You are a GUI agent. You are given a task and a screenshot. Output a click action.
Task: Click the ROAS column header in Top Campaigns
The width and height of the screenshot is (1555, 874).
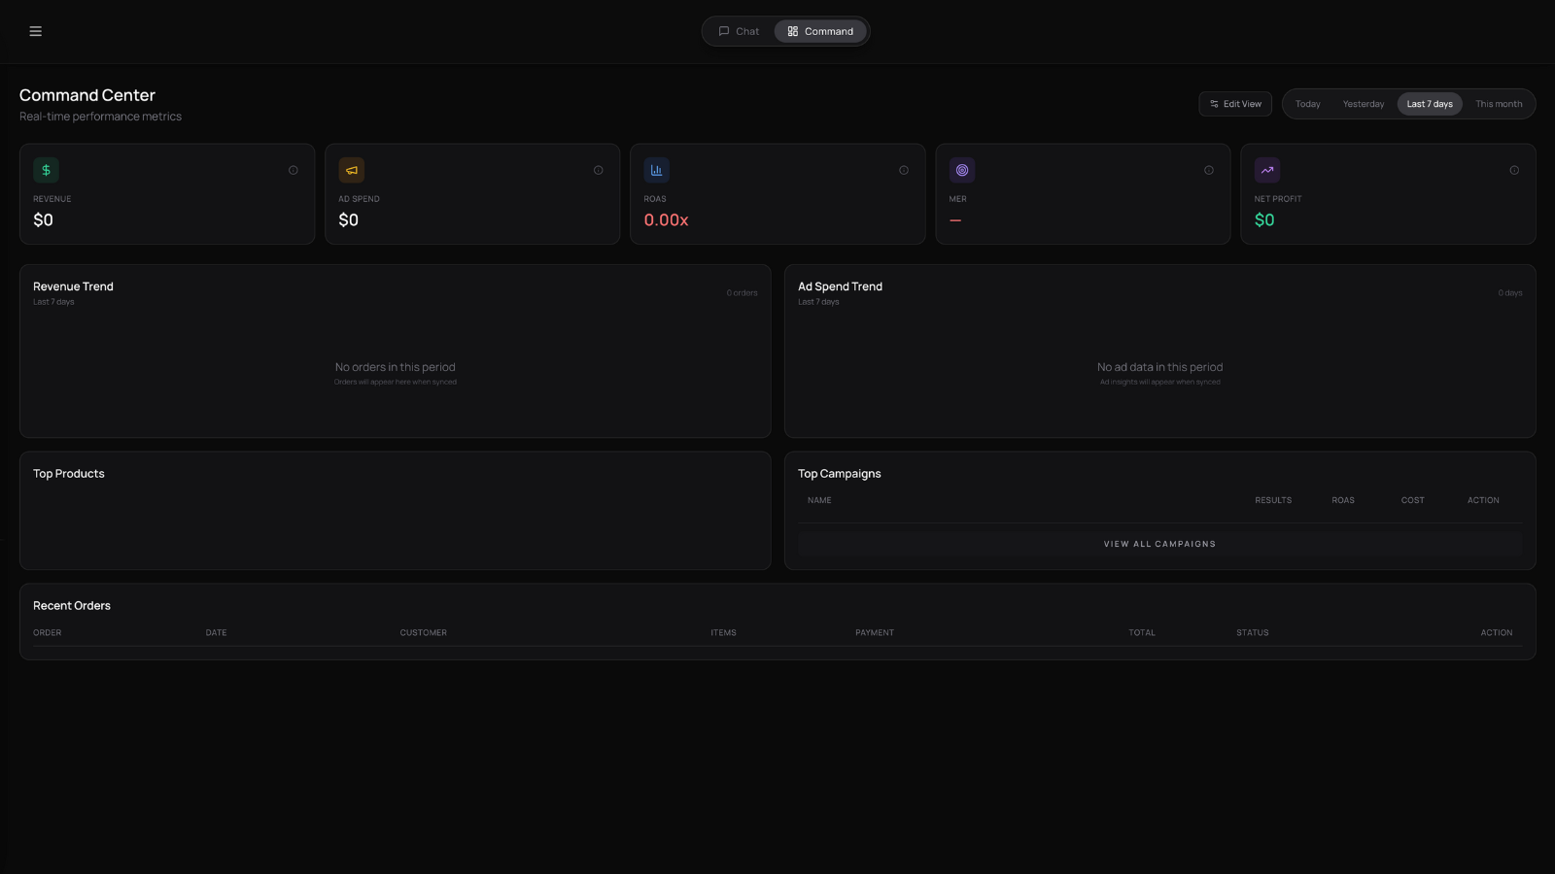coord(1343,500)
